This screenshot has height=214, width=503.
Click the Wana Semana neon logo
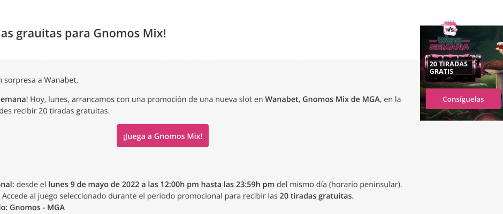(x=449, y=44)
